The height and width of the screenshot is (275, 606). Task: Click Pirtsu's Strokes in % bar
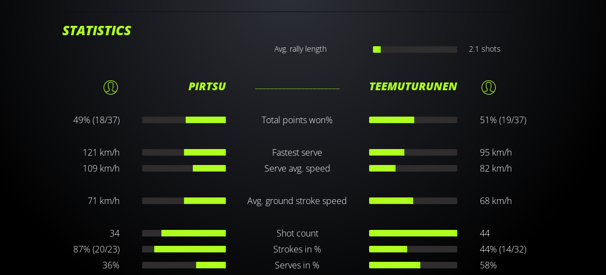click(184, 249)
